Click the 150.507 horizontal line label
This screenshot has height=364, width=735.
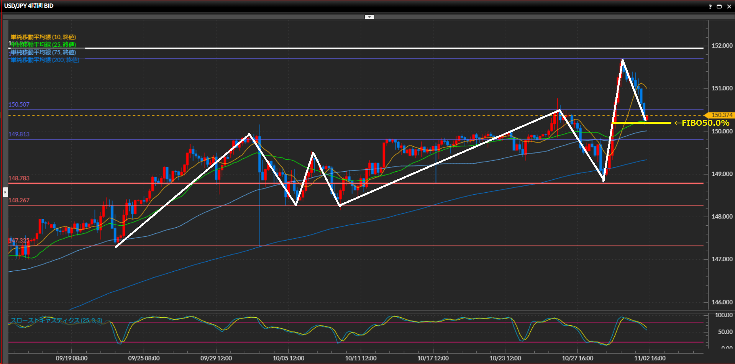click(19, 105)
